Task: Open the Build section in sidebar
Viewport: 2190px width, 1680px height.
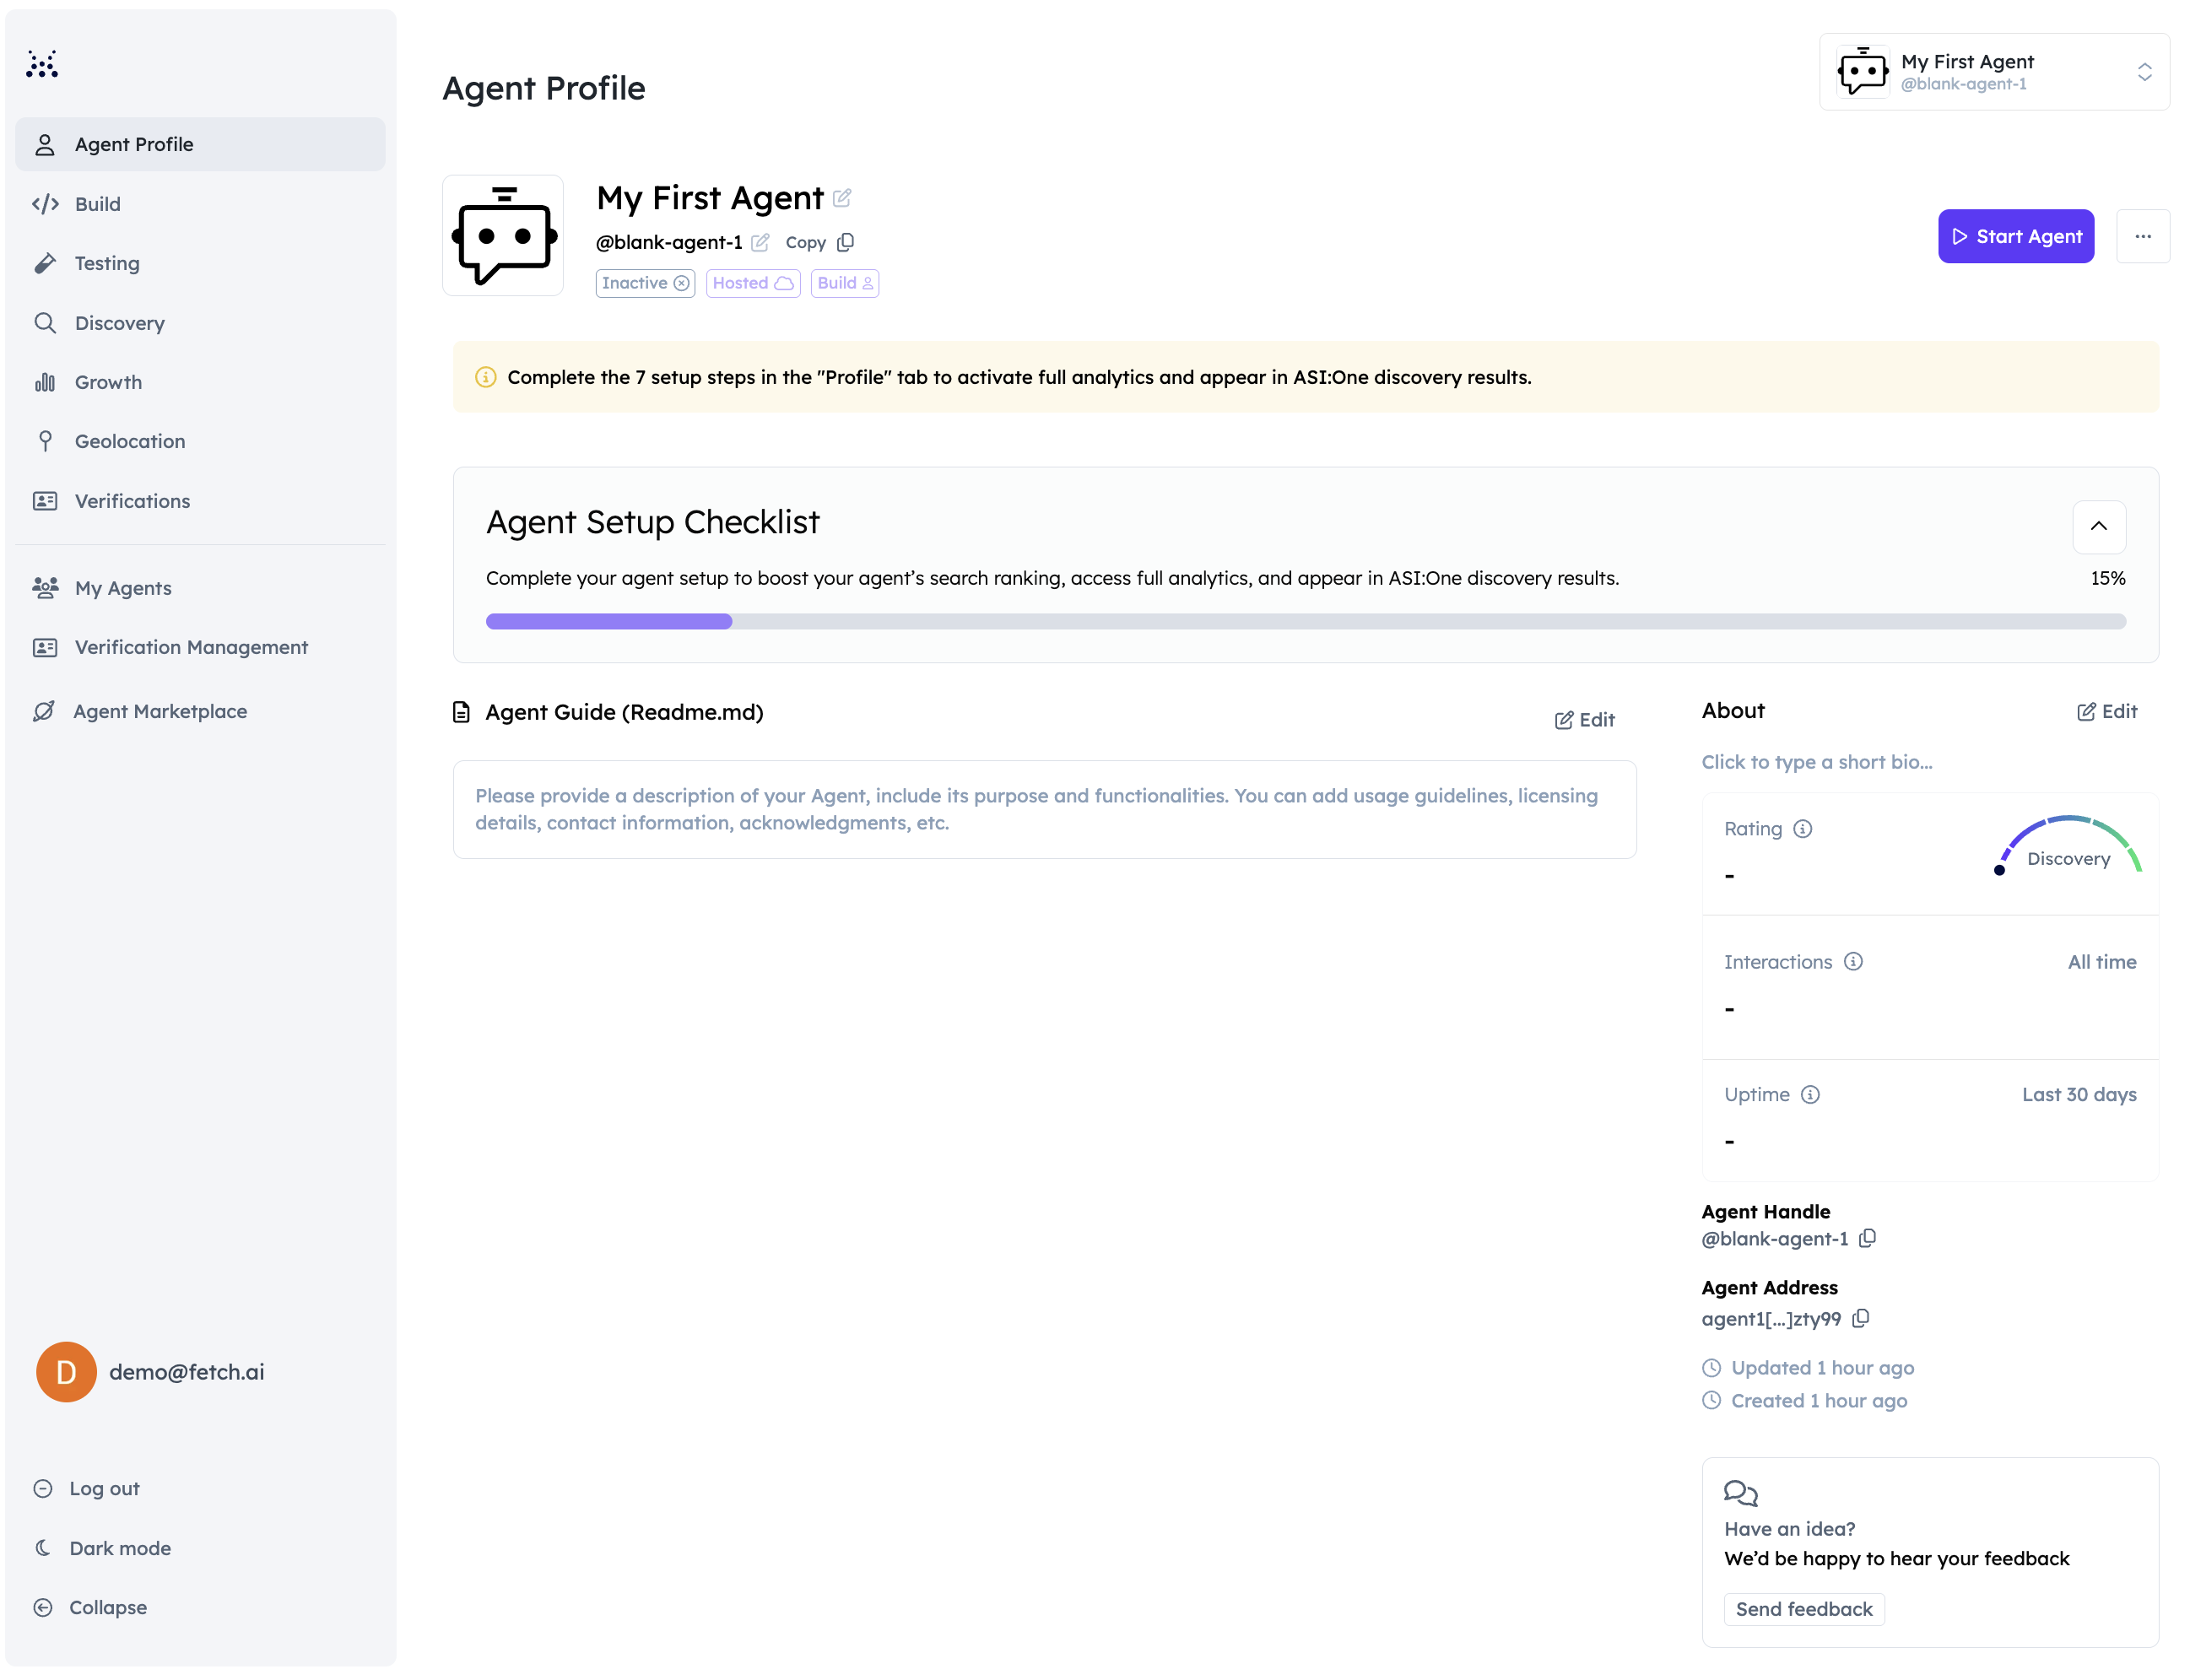Action: [x=97, y=204]
